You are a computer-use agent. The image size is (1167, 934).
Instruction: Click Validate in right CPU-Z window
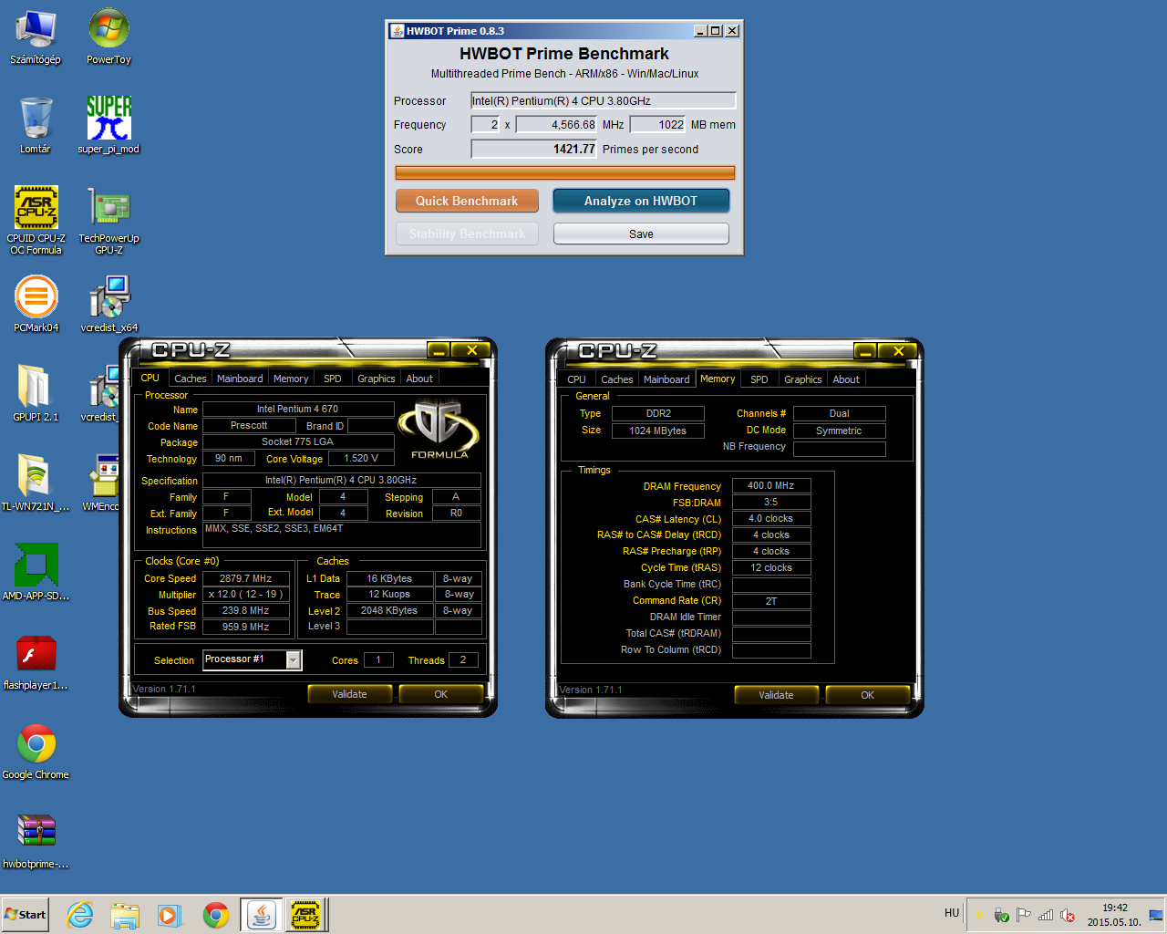coord(776,695)
